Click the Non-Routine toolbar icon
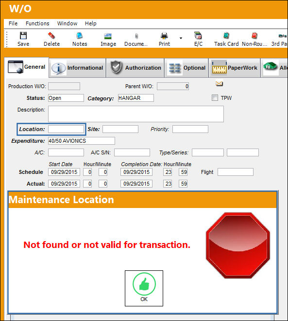Viewport: 288px width, 321px height. [254, 36]
